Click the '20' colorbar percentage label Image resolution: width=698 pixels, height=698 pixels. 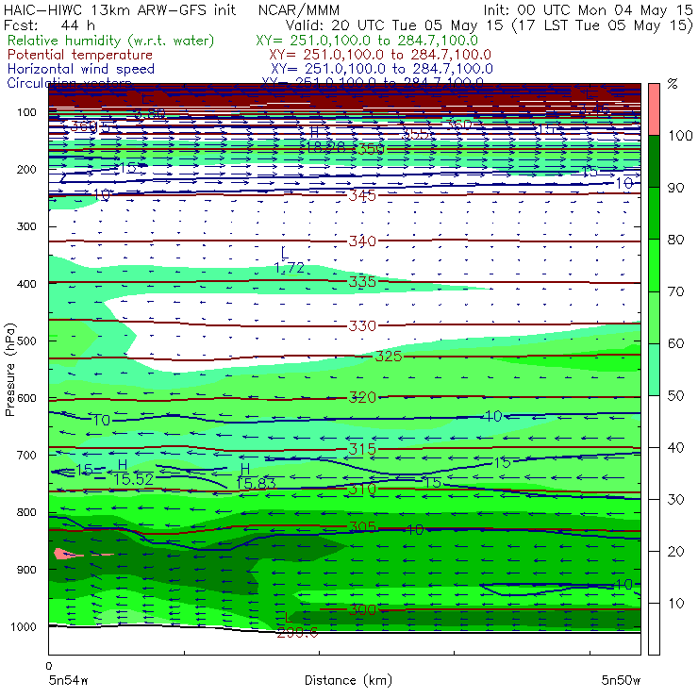click(x=675, y=552)
